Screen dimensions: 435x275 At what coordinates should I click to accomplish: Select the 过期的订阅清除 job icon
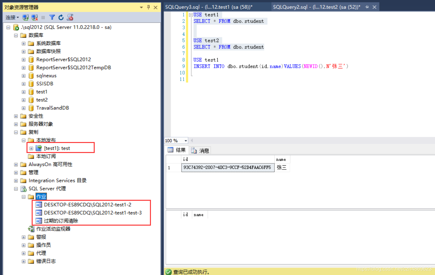coord(39,221)
